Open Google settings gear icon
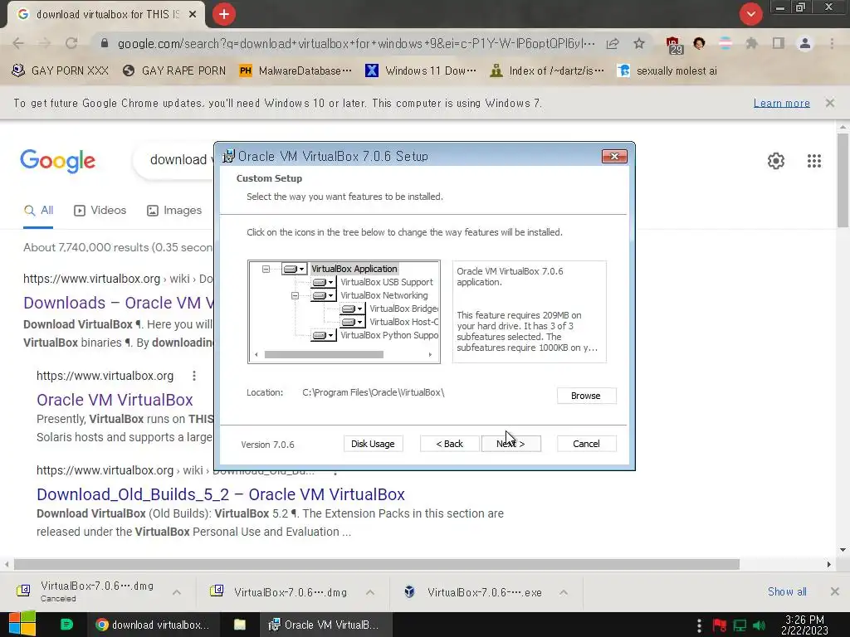850x637 pixels. (x=776, y=161)
